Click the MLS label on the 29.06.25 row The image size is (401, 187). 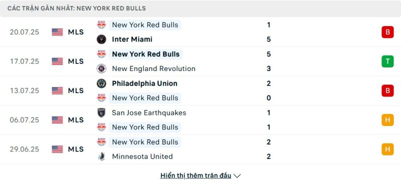76,149
